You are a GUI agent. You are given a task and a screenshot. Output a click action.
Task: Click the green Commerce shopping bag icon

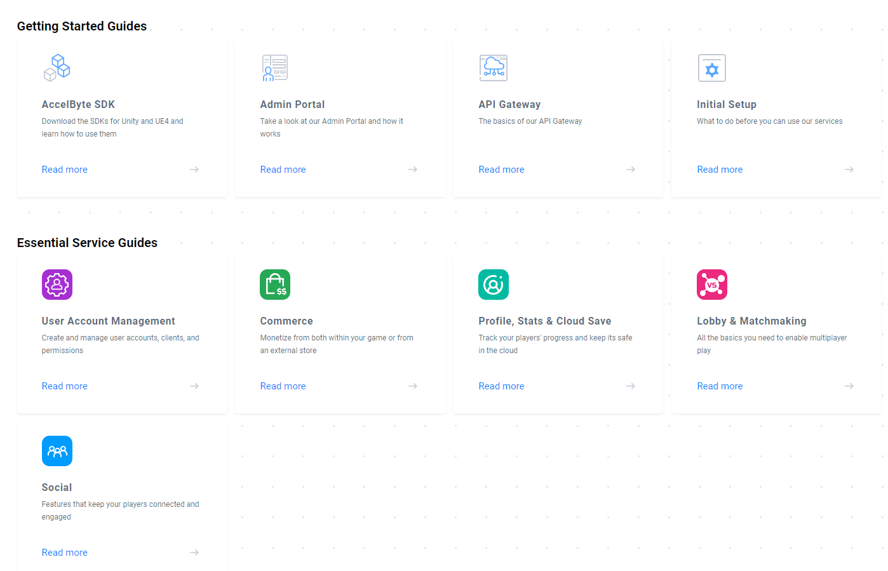[x=275, y=285]
